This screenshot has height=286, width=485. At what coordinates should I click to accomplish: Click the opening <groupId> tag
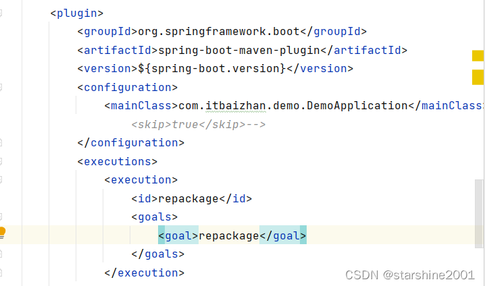(x=107, y=32)
